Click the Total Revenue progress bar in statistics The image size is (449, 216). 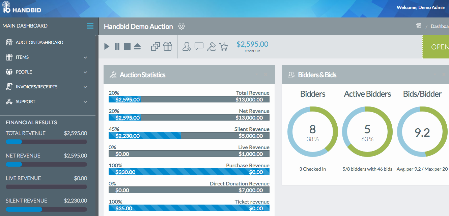(x=189, y=99)
